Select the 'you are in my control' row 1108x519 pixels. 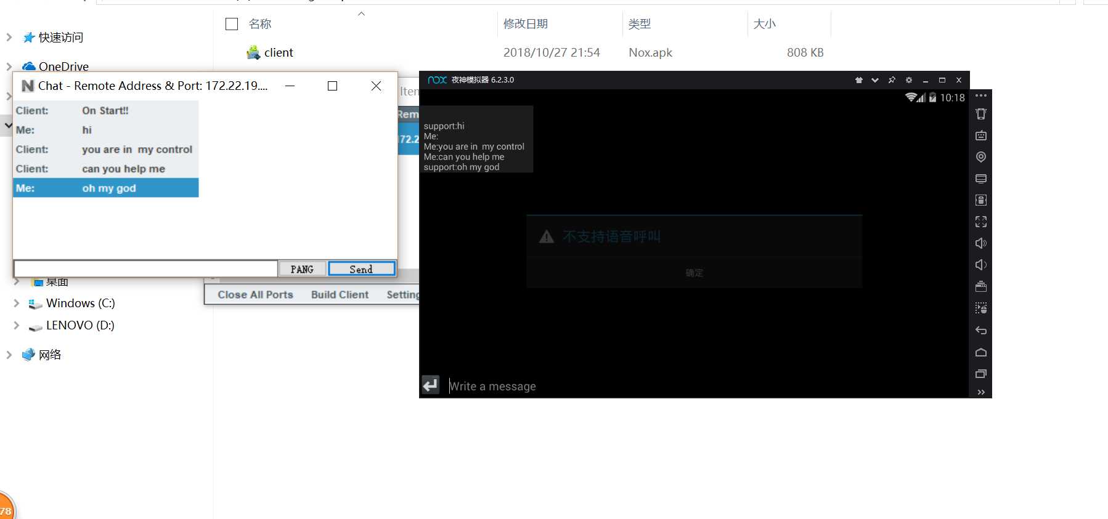(106, 150)
